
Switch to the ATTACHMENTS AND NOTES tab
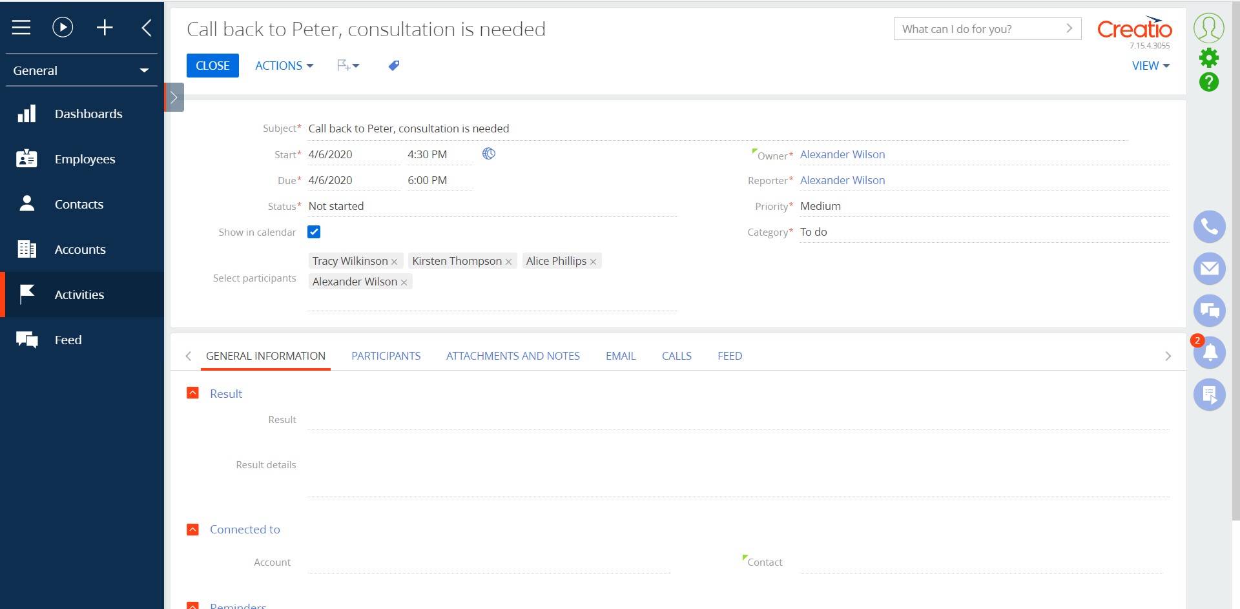[513, 356]
